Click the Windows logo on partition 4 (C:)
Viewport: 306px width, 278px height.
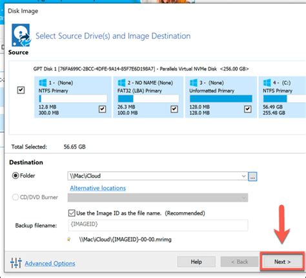pyautogui.click(x=267, y=83)
